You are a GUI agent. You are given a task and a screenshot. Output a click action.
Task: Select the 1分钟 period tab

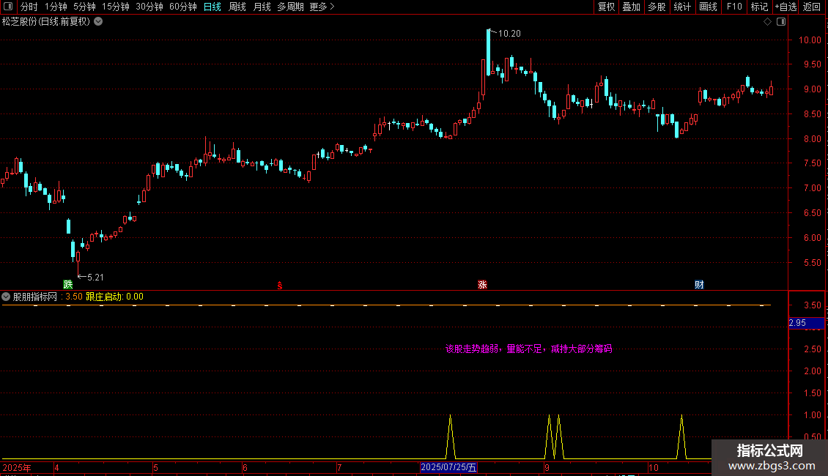pyautogui.click(x=56, y=7)
